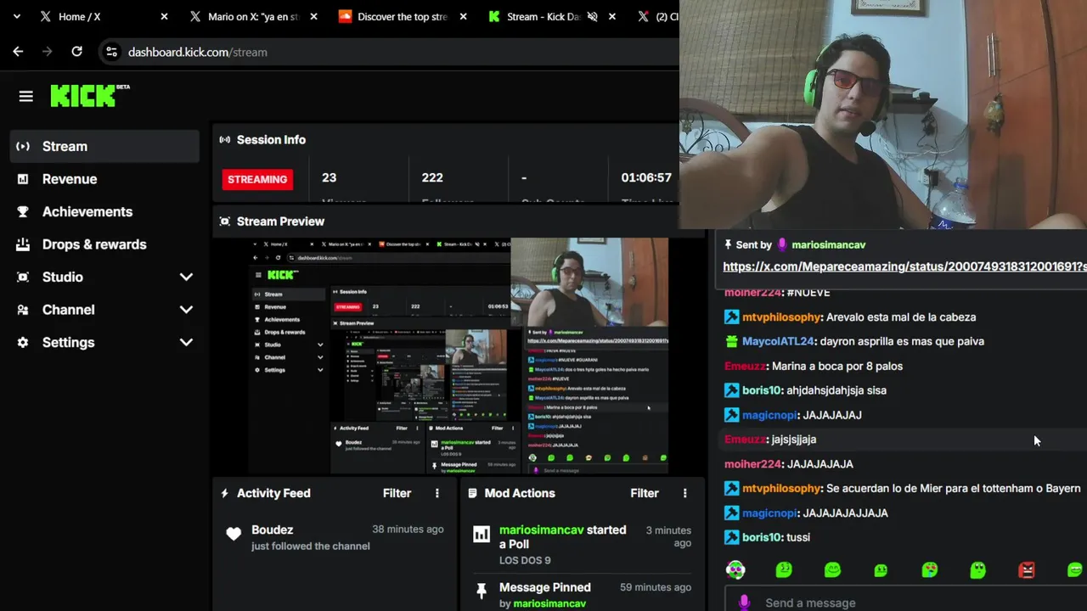Click the Drops & rewards icon
The height and width of the screenshot is (611, 1087).
(23, 244)
